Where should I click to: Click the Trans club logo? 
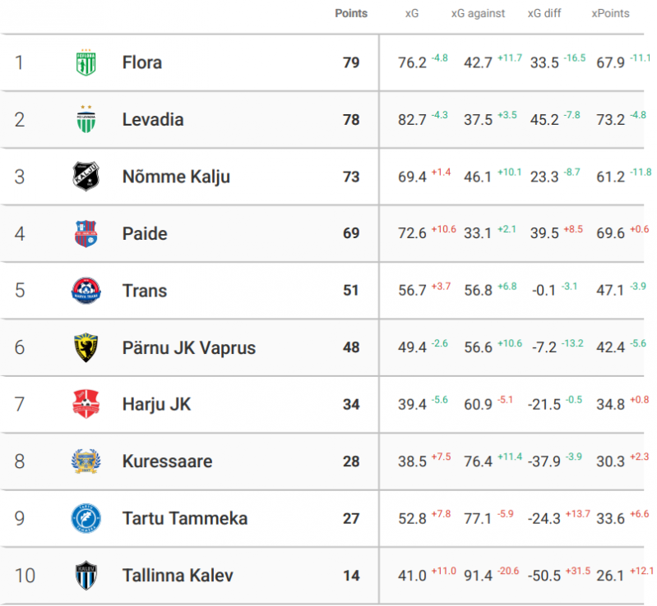(86, 291)
